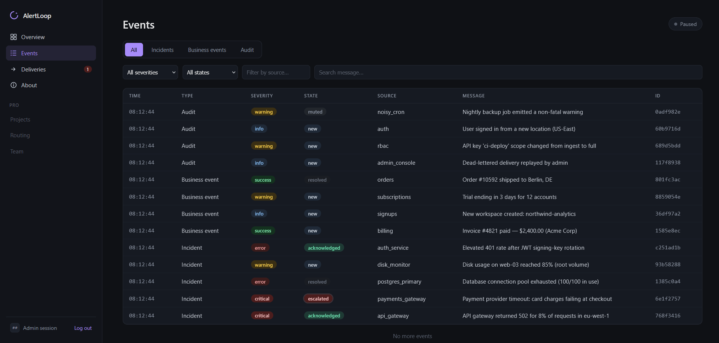This screenshot has width=719, height=343.
Task: Click the escalated badge for payments_gateway
Action: [x=318, y=299]
